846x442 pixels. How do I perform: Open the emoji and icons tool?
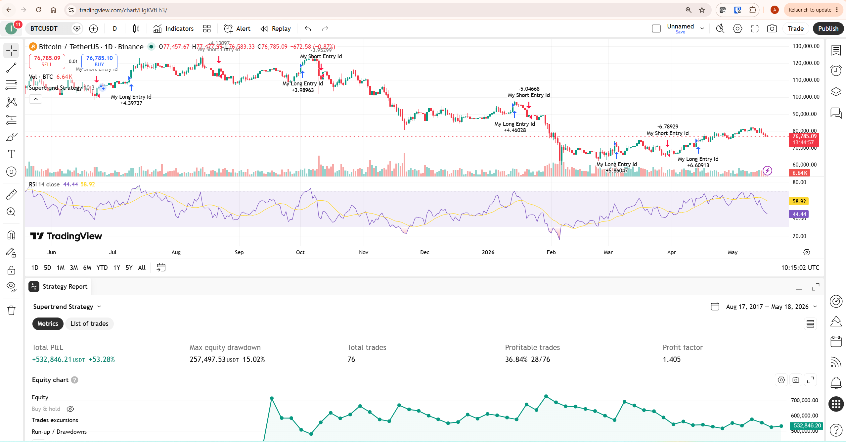11,172
